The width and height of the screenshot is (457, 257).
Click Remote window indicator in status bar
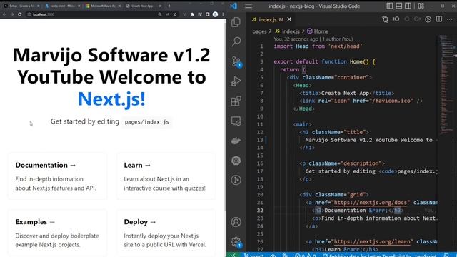click(x=233, y=255)
